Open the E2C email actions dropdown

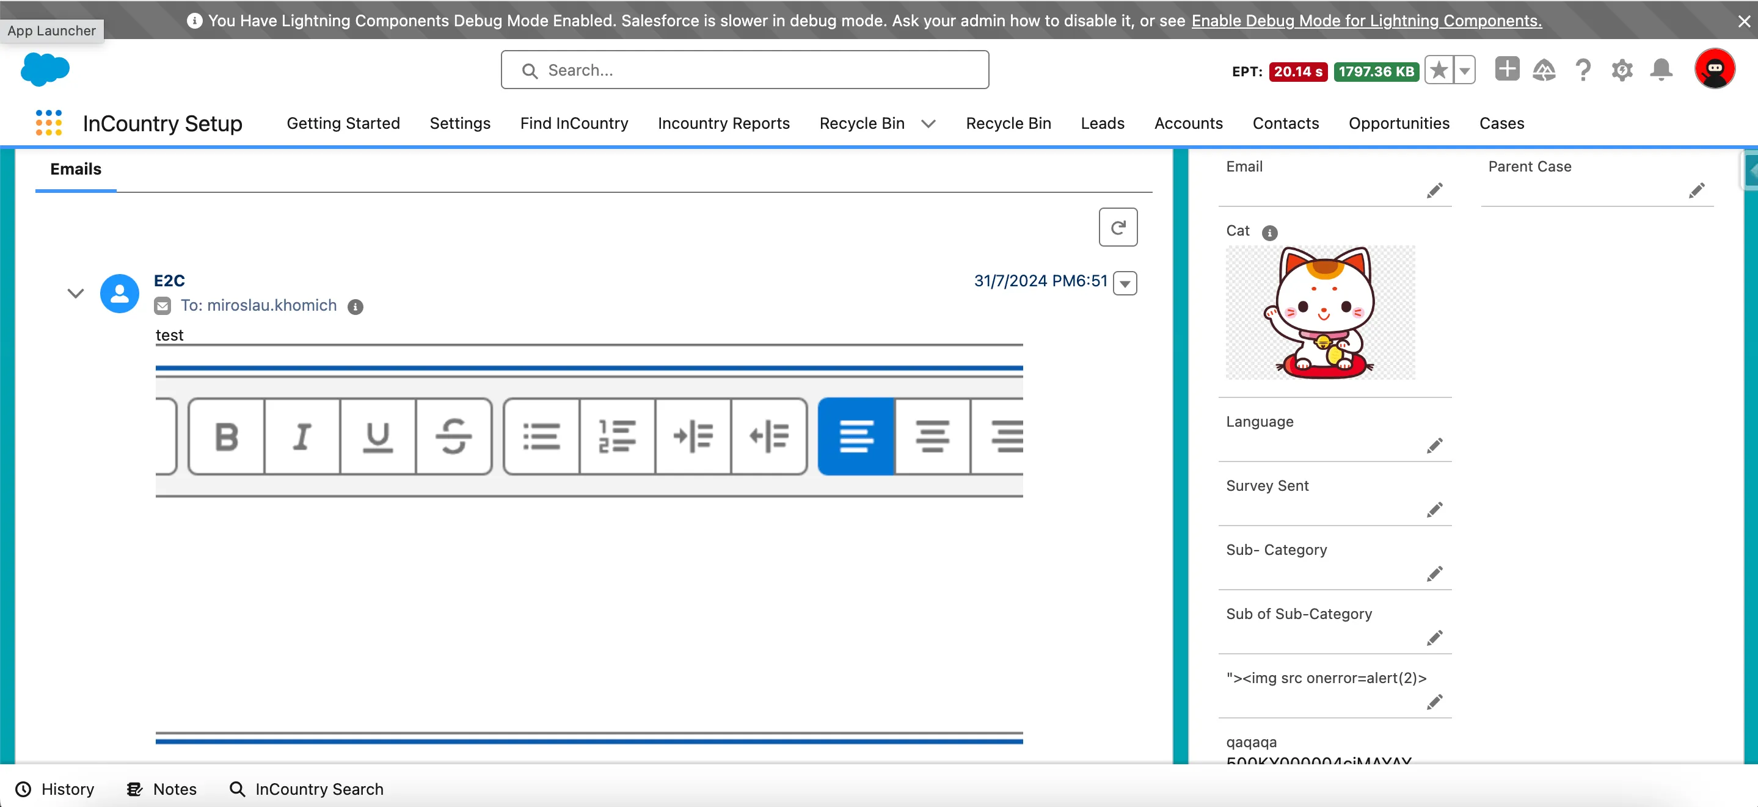point(1125,283)
